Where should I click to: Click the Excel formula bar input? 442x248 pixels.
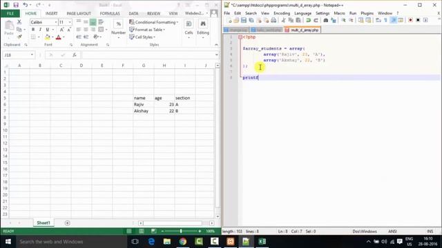click(148, 55)
